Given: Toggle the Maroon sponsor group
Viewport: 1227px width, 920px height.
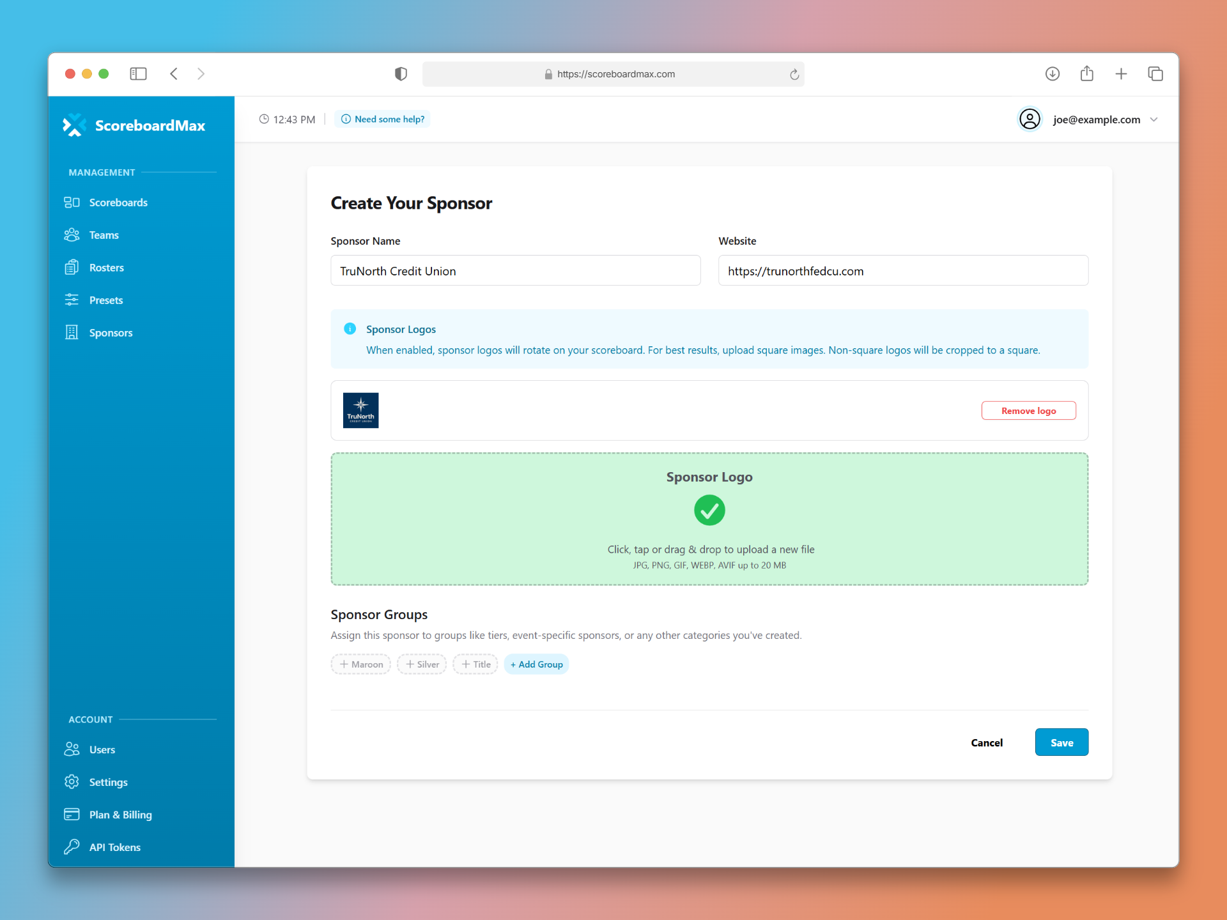Looking at the screenshot, I should pos(361,664).
